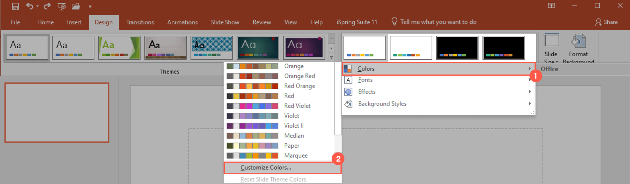Open the Help tab
Screen dimensions: 630x184
click(x=316, y=22)
